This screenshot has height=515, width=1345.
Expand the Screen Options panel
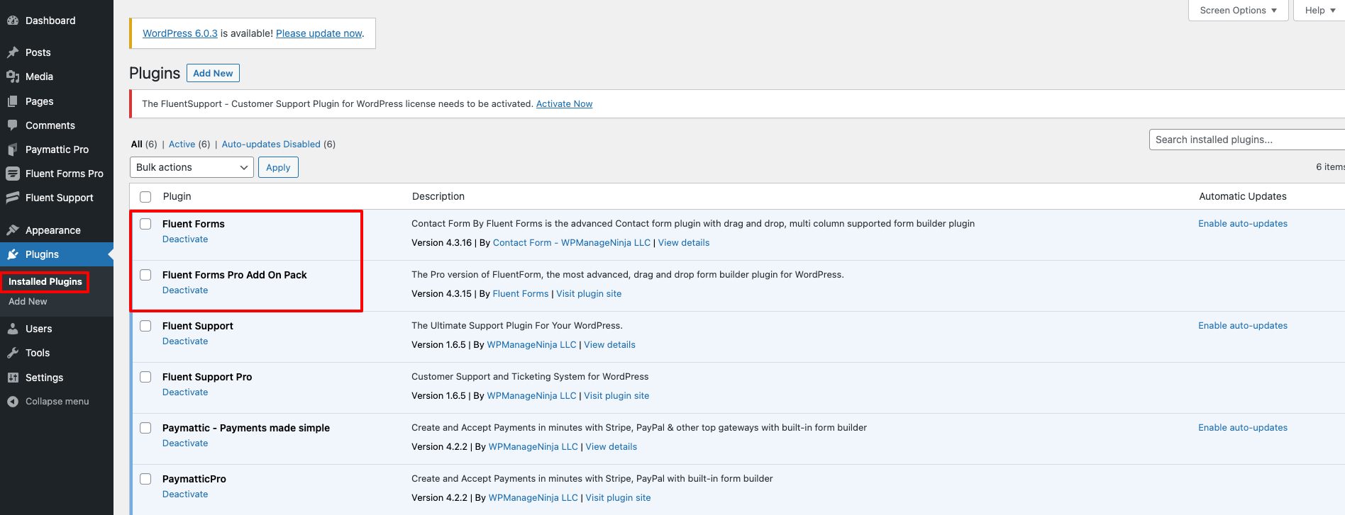(x=1238, y=11)
